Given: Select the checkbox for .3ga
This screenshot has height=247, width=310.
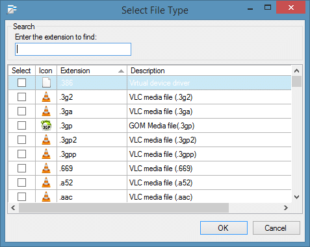Looking at the screenshot, I should (21, 111).
